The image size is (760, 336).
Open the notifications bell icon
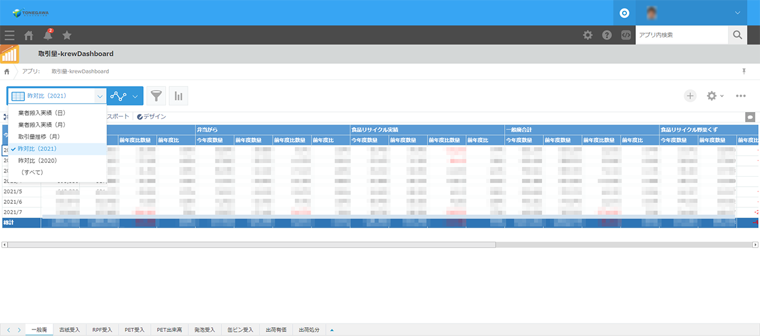point(47,35)
